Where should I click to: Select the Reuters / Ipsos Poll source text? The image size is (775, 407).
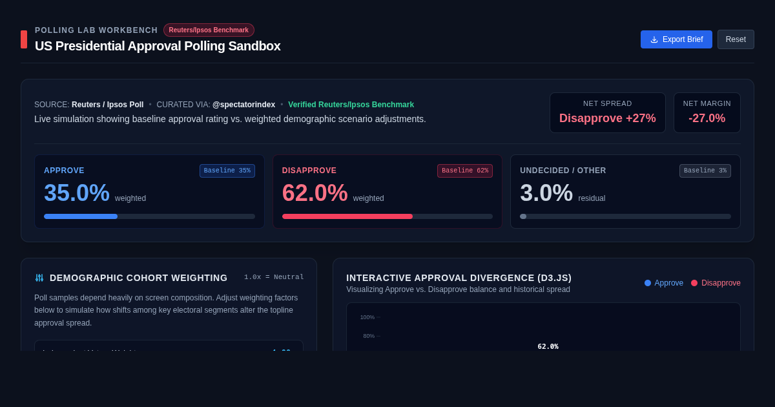pyautogui.click(x=108, y=105)
